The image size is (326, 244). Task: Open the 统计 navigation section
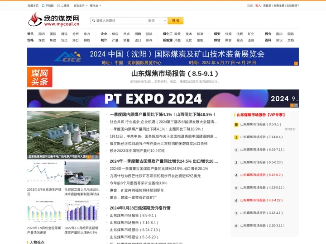[x=104, y=40]
